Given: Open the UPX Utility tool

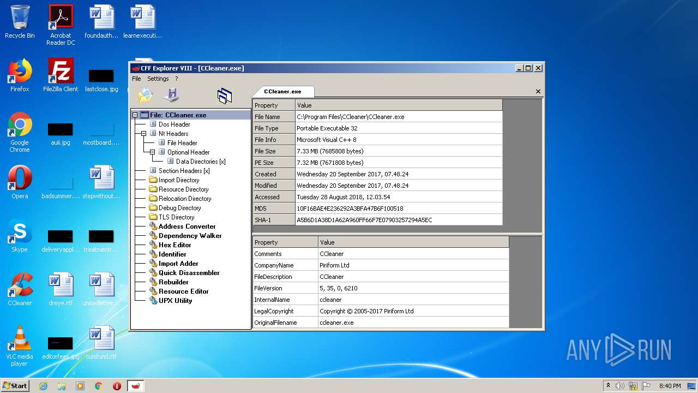Looking at the screenshot, I should click(x=175, y=301).
